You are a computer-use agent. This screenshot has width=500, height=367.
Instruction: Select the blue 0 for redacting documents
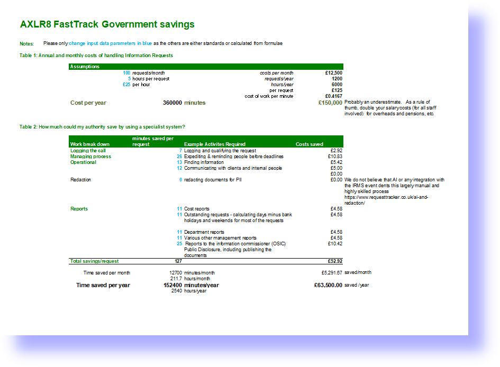coord(180,180)
